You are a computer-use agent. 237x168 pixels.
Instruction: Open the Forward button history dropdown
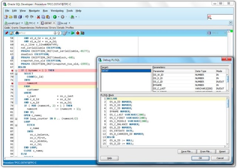66,17
